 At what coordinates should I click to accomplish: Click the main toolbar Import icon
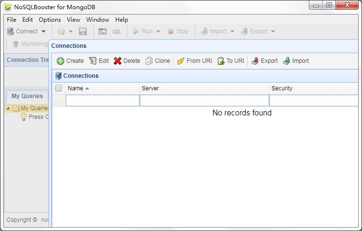coord(204,31)
